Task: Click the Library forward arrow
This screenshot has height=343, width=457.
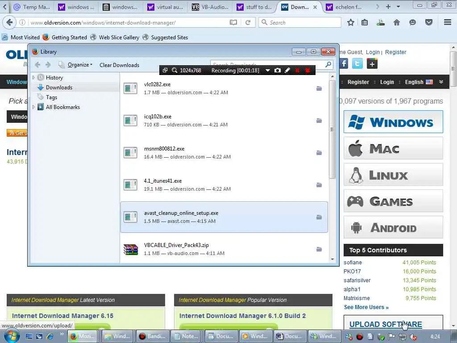Action: 48,65
